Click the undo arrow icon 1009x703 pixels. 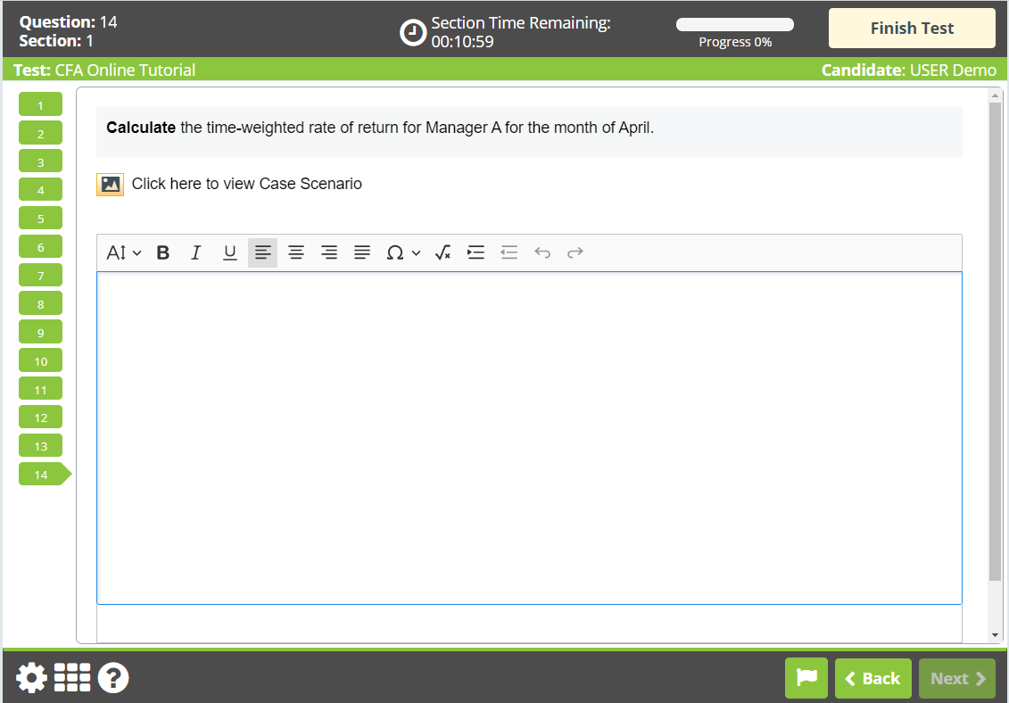tap(542, 252)
